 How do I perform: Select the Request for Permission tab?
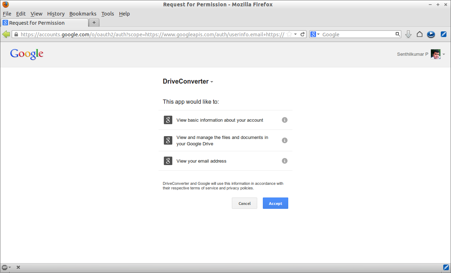[x=44, y=23]
